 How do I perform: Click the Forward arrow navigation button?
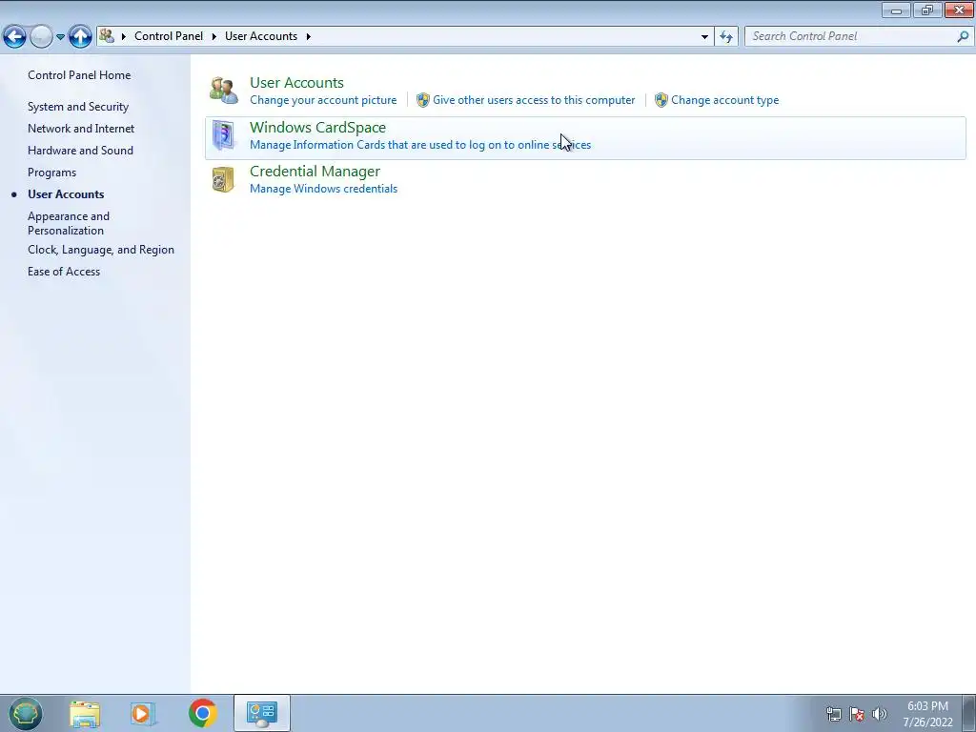pos(41,37)
